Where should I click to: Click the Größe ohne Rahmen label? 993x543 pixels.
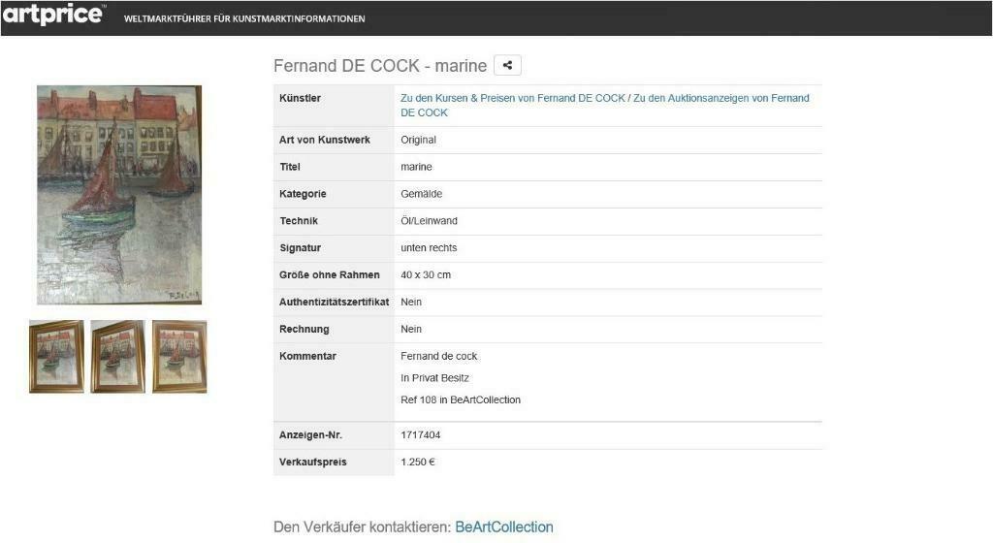(x=330, y=275)
